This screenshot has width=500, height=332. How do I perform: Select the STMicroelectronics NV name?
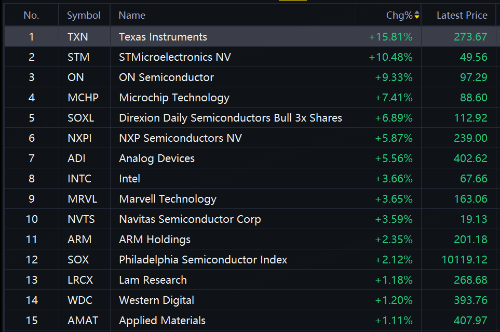coord(175,57)
